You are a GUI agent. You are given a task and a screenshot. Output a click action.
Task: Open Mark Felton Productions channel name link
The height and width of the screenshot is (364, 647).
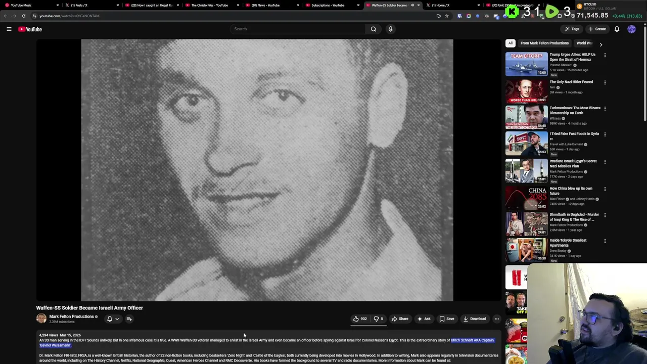pyautogui.click(x=71, y=316)
